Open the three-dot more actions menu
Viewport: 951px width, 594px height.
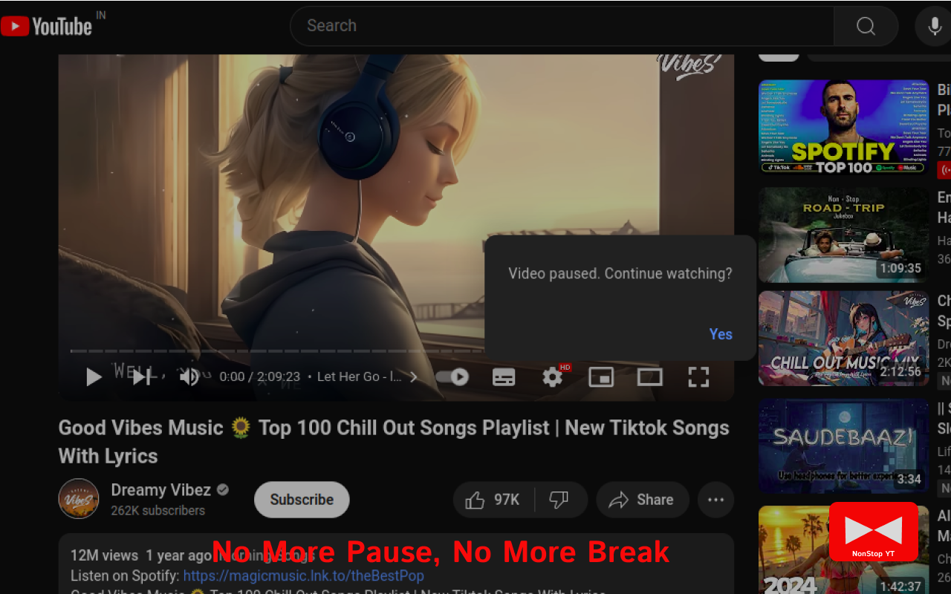click(x=715, y=500)
